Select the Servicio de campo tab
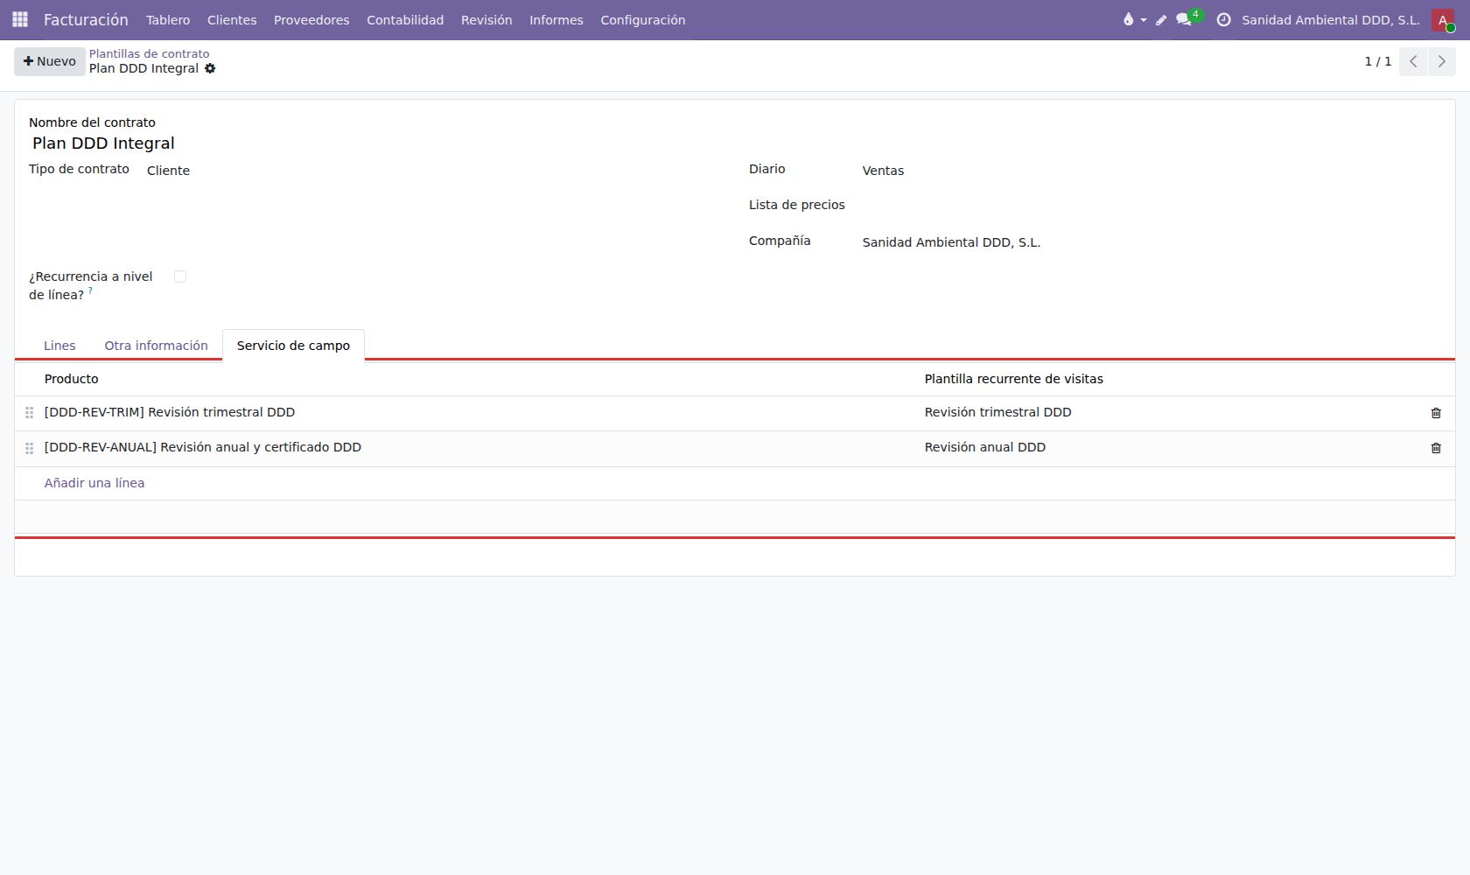 tap(293, 346)
